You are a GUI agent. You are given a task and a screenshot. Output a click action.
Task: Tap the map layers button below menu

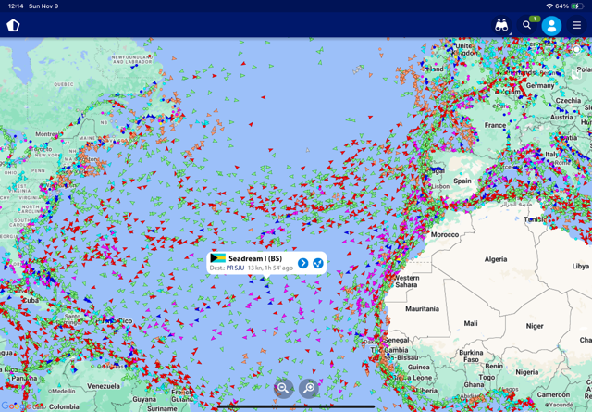pos(577,48)
